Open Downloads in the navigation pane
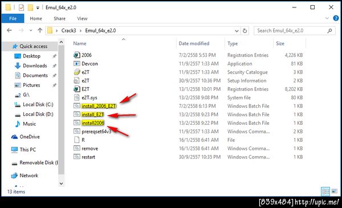The image size is (342, 208). pyautogui.click(x=35, y=66)
